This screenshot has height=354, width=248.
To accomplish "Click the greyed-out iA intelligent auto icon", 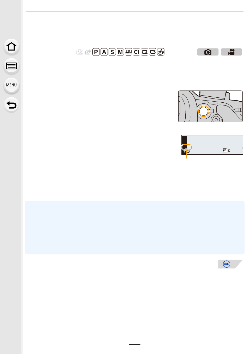I will [x=80, y=52].
